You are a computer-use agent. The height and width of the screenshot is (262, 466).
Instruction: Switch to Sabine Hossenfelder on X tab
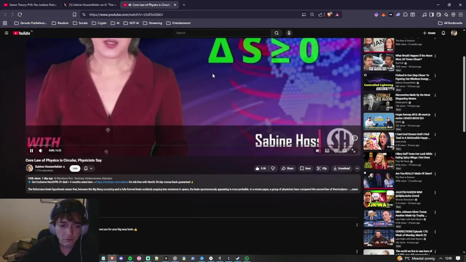(x=90, y=5)
